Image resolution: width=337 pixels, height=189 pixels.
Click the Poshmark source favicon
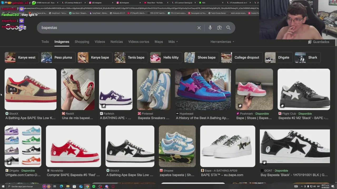pos(238,114)
